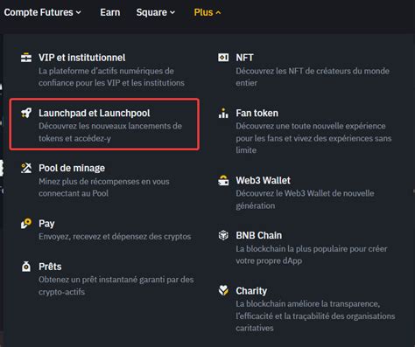Click the Fan token podium icon

[223, 113]
